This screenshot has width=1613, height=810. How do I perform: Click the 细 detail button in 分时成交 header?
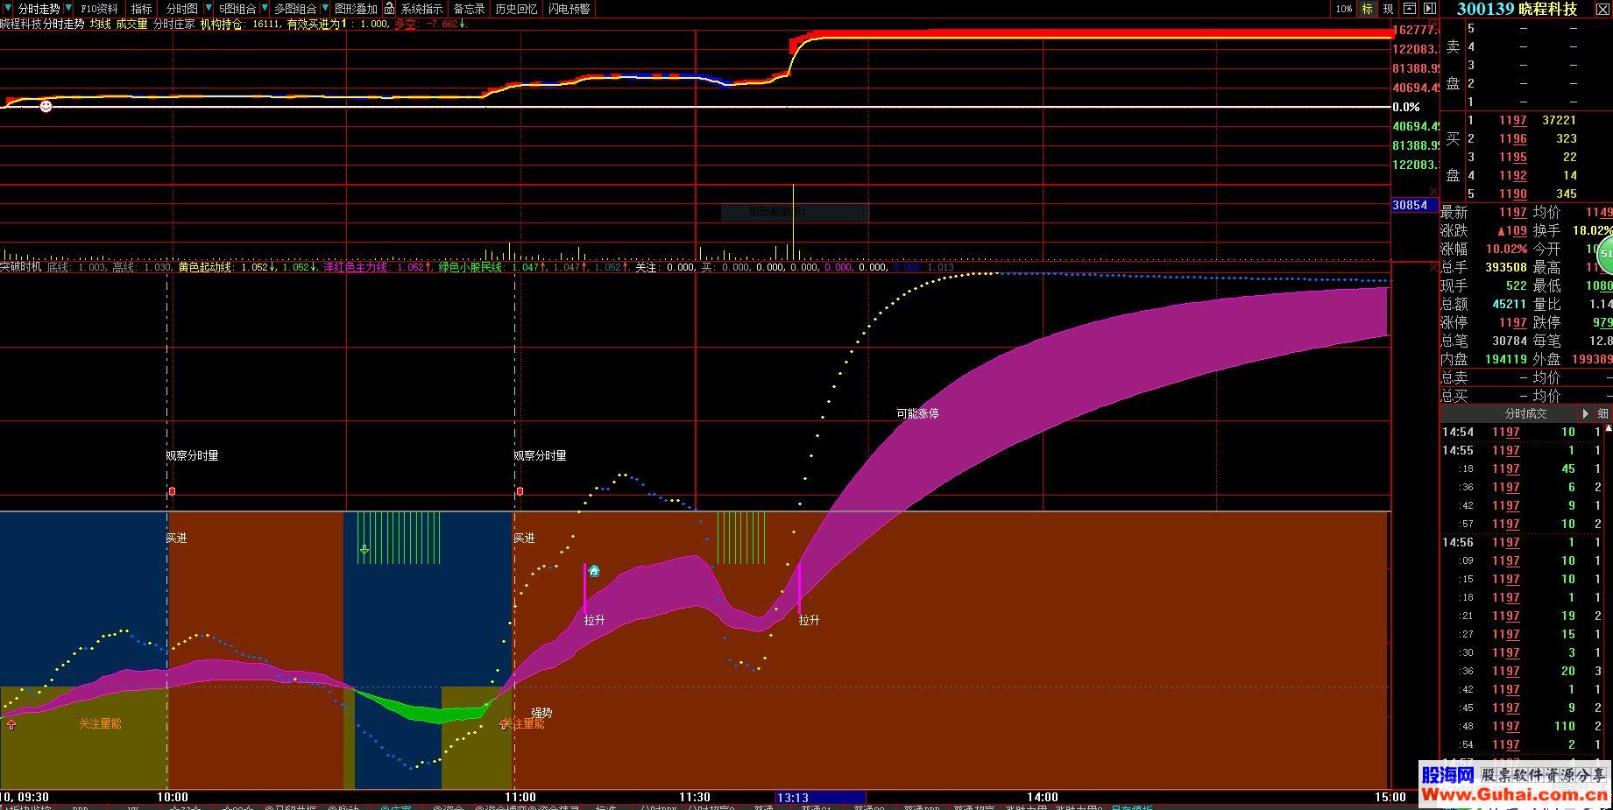(x=1602, y=413)
